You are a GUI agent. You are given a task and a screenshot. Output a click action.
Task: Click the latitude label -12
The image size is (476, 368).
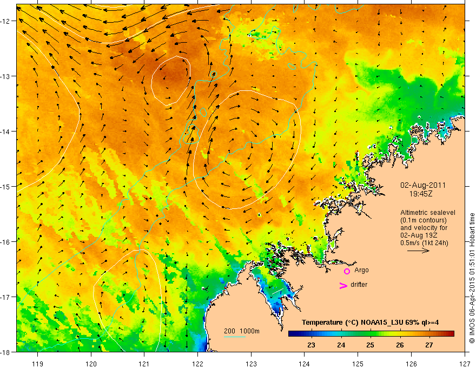click(5, 21)
